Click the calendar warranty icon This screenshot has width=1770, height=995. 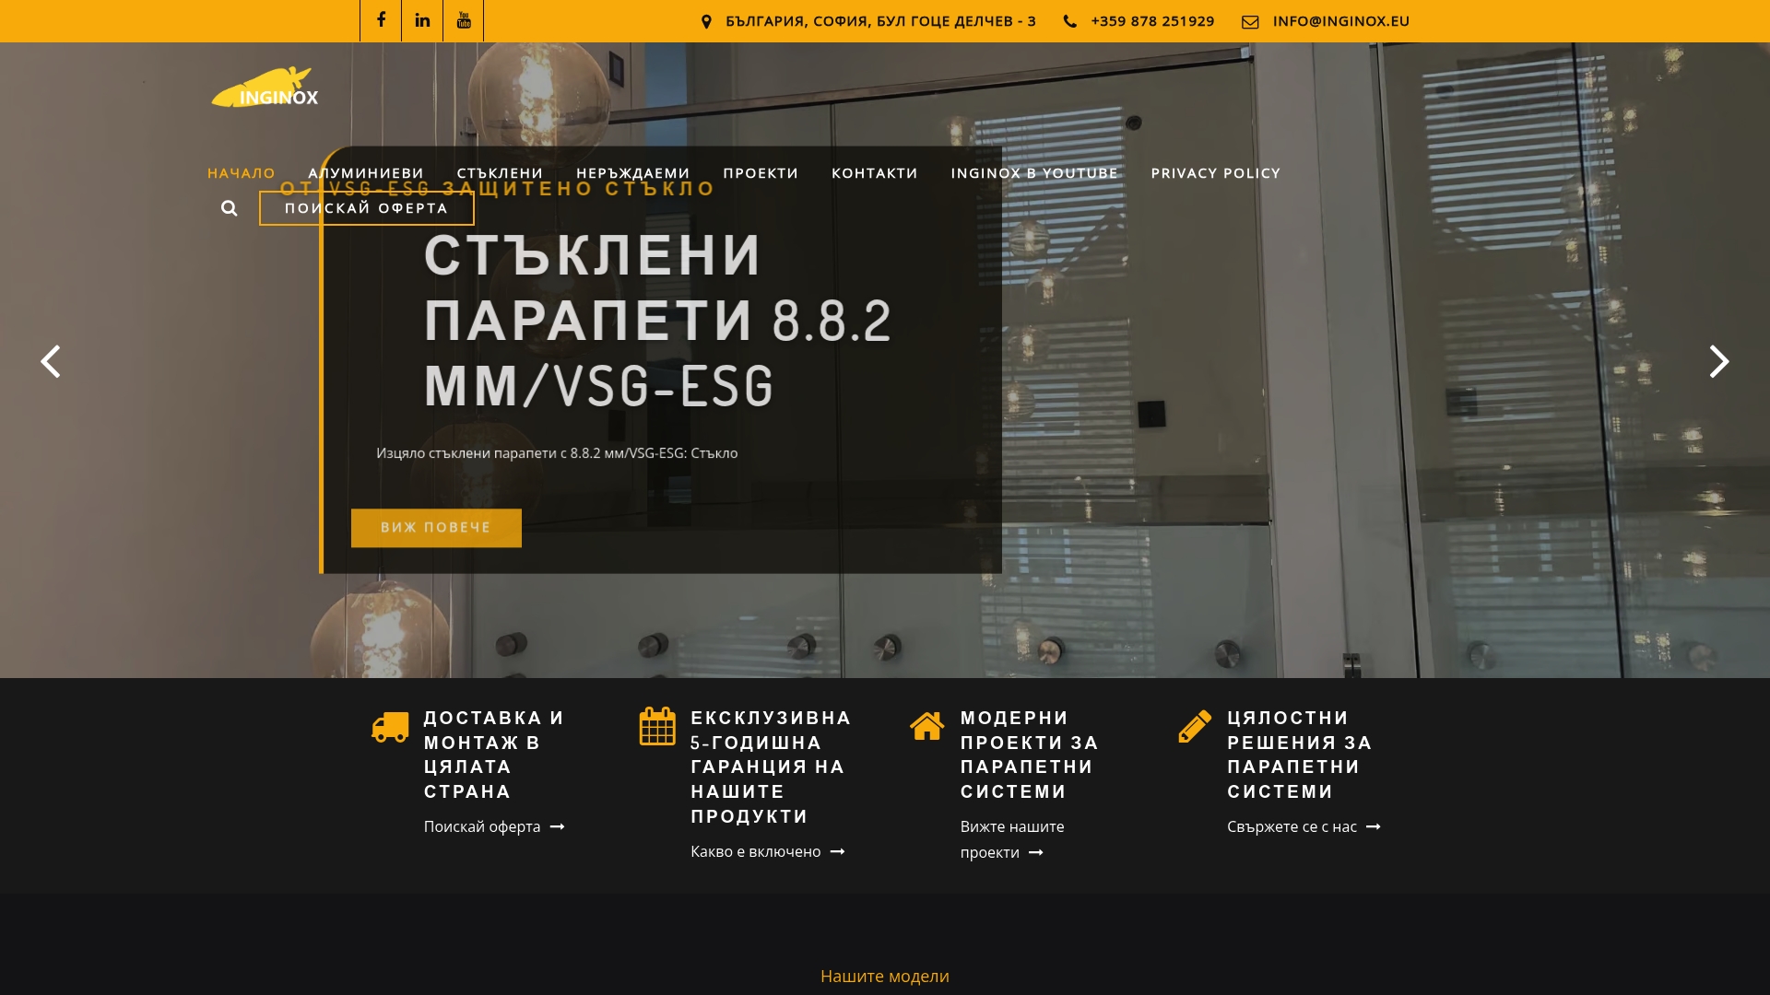pyautogui.click(x=655, y=726)
